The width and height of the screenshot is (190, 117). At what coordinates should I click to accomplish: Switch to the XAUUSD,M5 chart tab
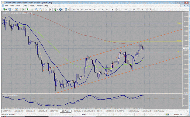pos(88,111)
